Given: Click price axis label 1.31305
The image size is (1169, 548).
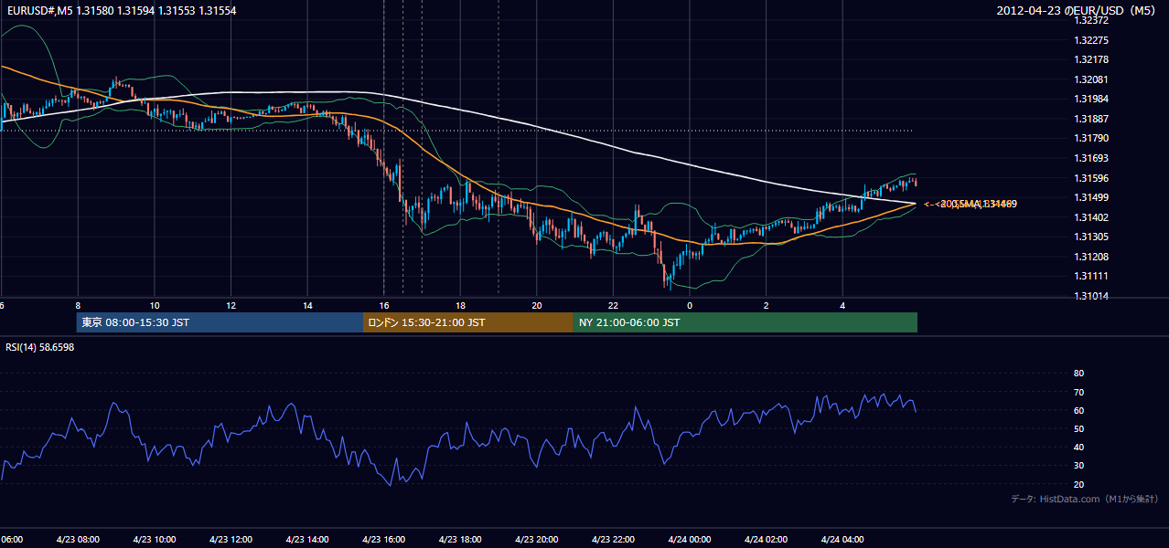Looking at the screenshot, I should pyautogui.click(x=1091, y=237).
